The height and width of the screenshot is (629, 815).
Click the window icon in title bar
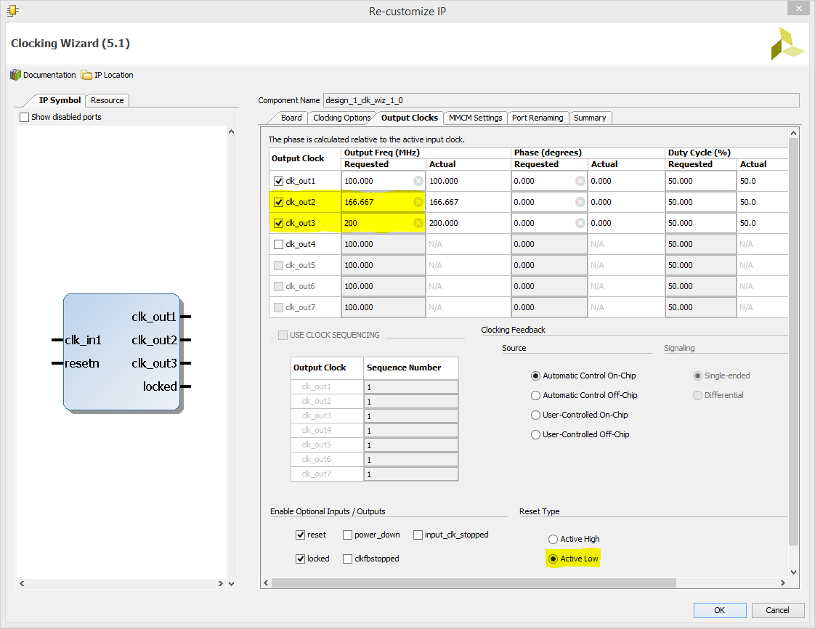(13, 10)
